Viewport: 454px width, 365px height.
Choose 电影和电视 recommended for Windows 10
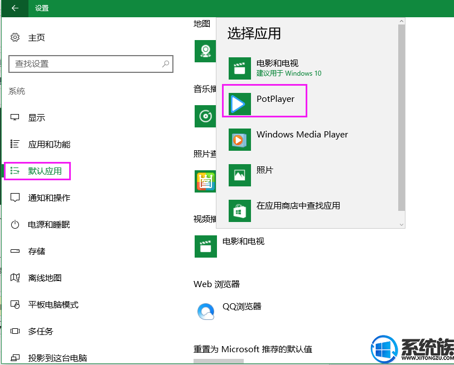pos(289,68)
